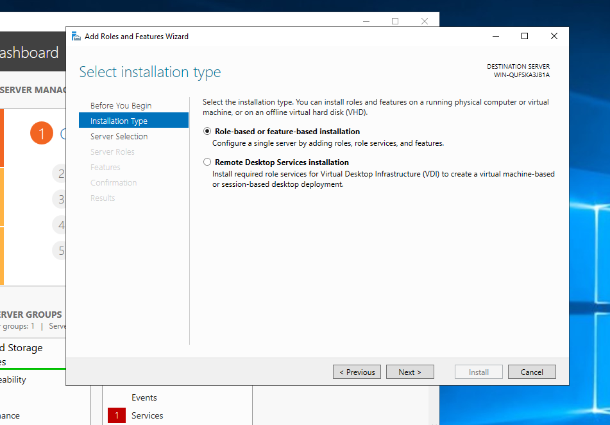Click the orange step 1 circle in Server Manager
The height and width of the screenshot is (425, 610).
42,134
